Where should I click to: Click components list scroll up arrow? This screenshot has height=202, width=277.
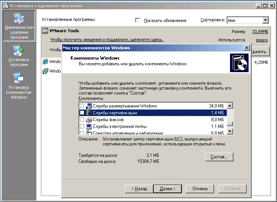(230, 106)
